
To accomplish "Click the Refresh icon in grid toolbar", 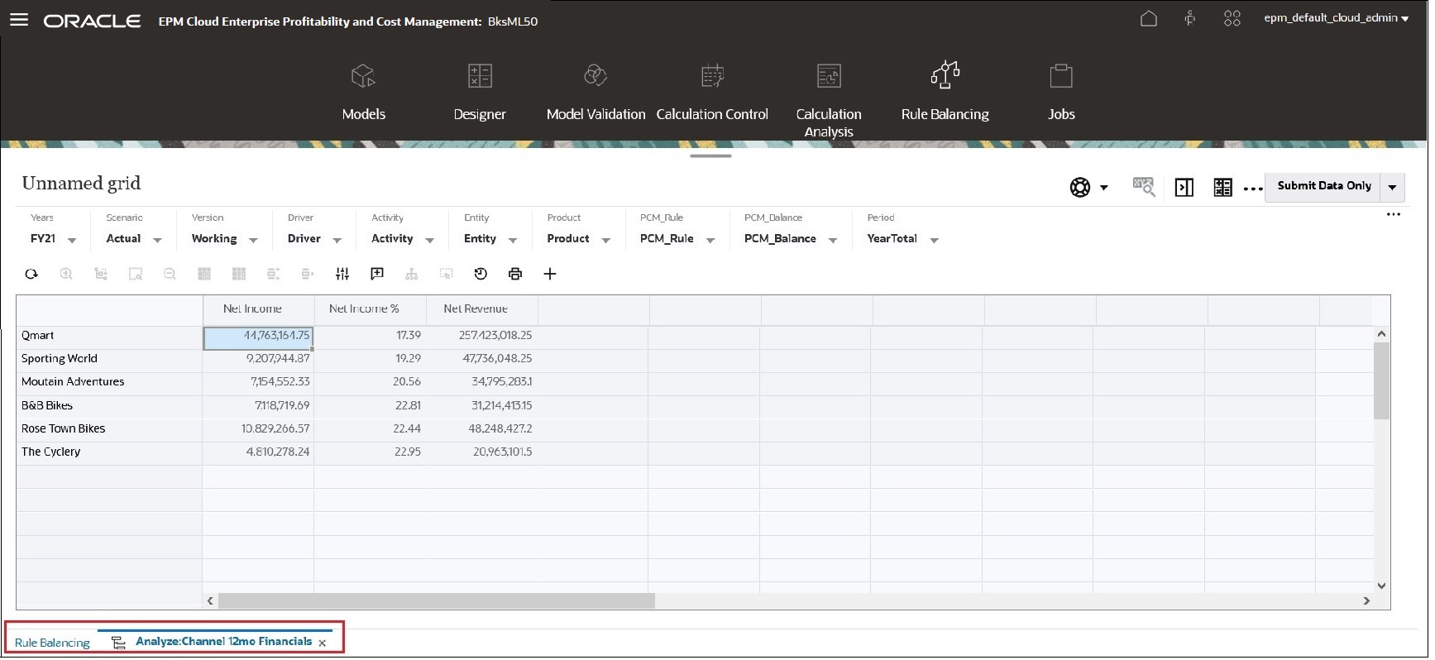I will click(31, 274).
